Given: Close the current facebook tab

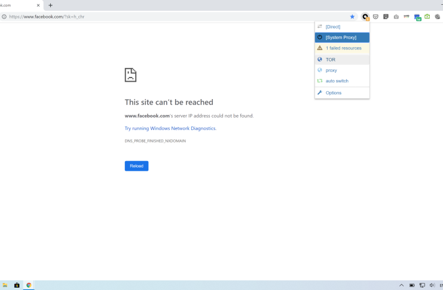Looking at the screenshot, I should coord(38,5).
